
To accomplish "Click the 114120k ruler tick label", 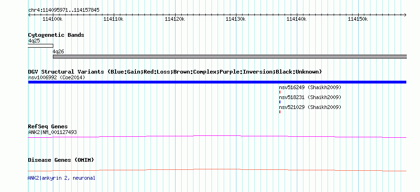I will point(175,19).
